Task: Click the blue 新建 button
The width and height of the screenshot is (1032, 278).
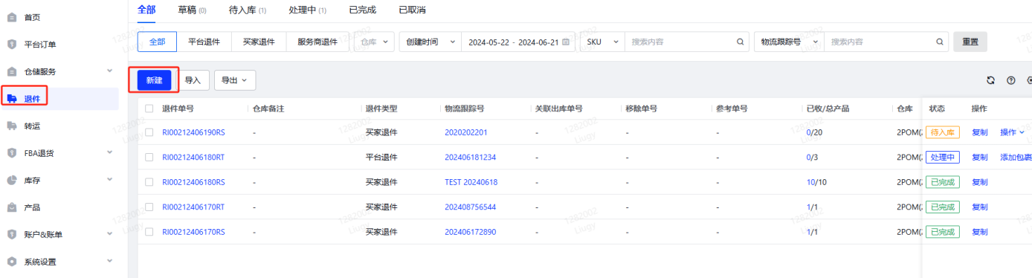Action: (154, 80)
